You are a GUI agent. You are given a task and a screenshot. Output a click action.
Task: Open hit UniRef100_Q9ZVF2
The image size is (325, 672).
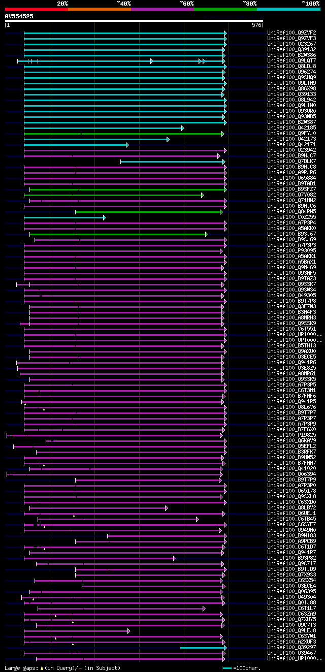click(291, 33)
